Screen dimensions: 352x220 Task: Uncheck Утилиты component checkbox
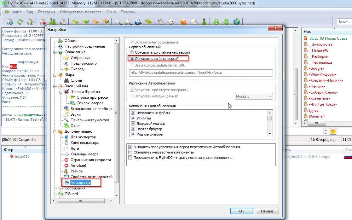pos(133,118)
